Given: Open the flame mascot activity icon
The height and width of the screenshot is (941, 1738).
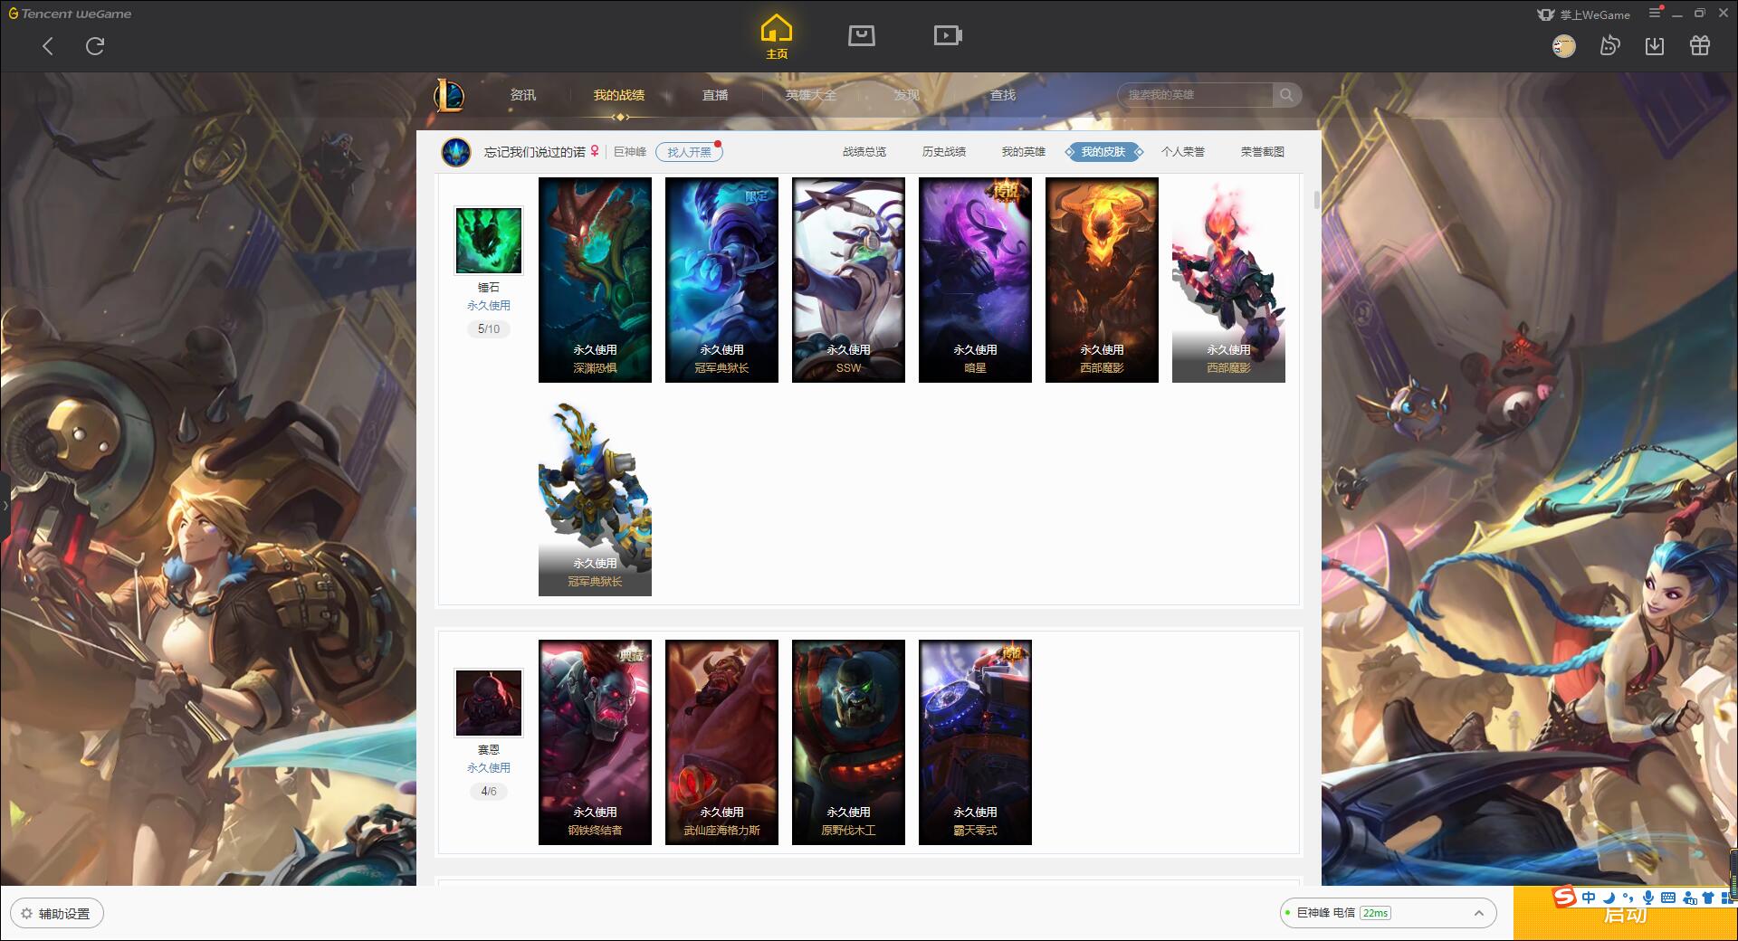Looking at the screenshot, I should [1609, 45].
